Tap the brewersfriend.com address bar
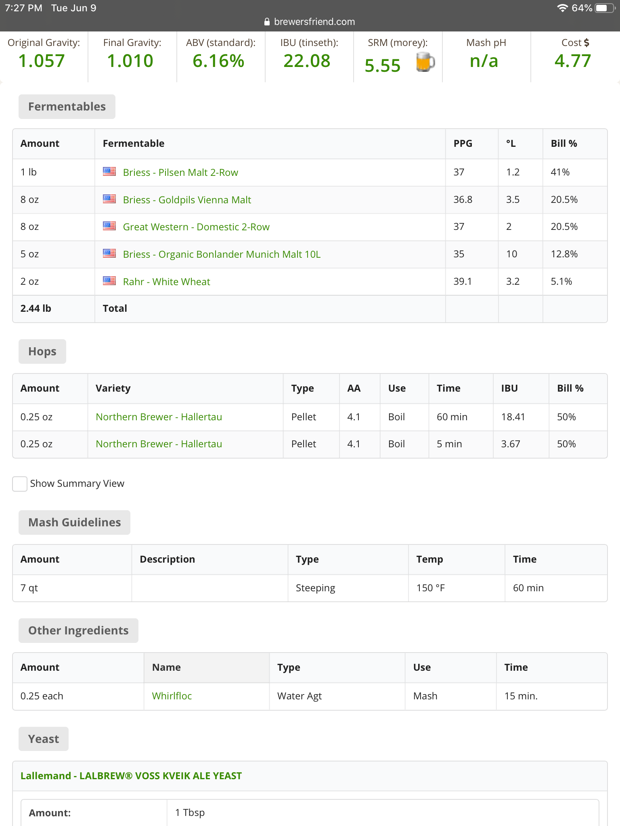Image resolution: width=620 pixels, height=826 pixels. tap(310, 22)
